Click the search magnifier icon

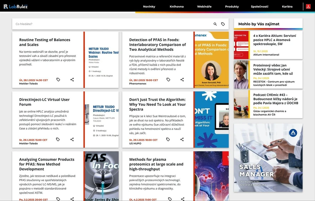215,24
